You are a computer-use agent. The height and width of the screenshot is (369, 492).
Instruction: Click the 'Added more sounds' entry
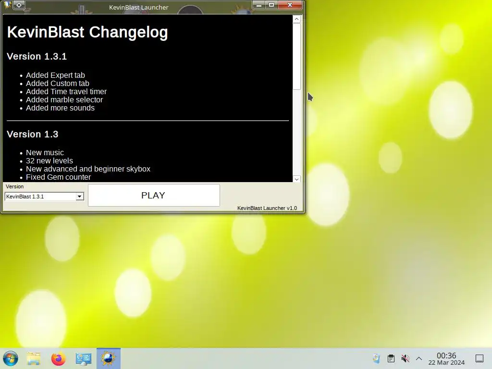(60, 108)
